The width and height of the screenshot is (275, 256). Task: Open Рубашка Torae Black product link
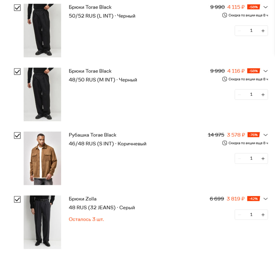coord(92,135)
